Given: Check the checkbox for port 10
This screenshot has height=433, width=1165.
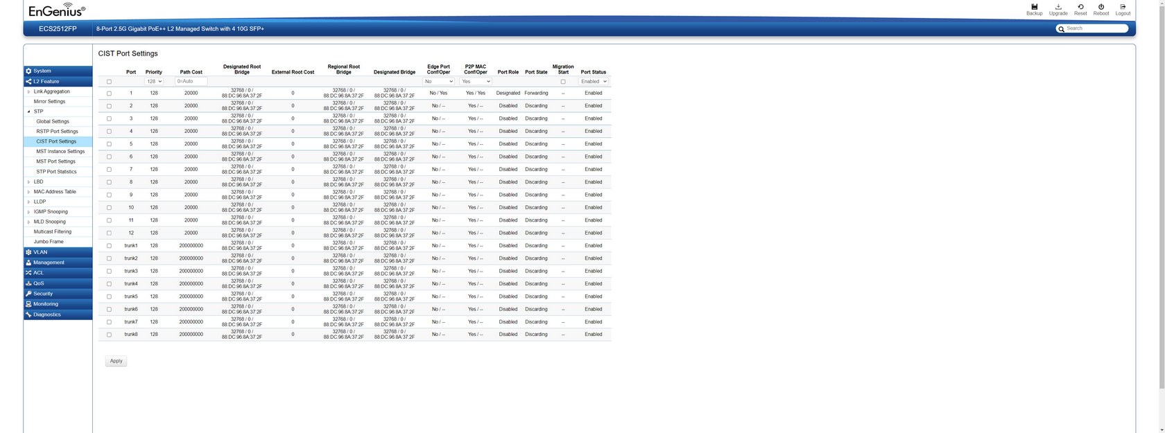Looking at the screenshot, I should [x=109, y=208].
